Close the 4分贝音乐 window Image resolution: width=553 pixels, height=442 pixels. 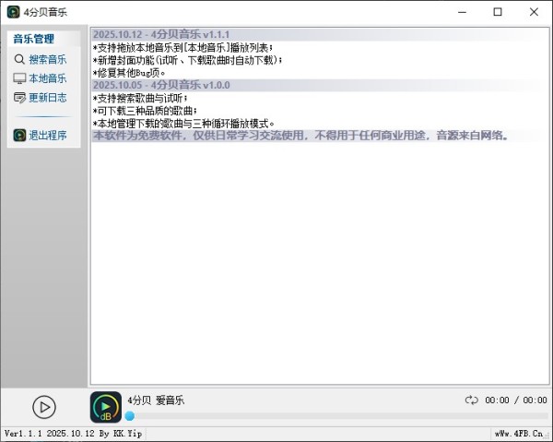pyautogui.click(x=534, y=12)
